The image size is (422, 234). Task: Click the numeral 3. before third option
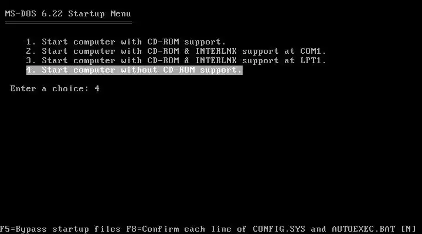coord(31,61)
